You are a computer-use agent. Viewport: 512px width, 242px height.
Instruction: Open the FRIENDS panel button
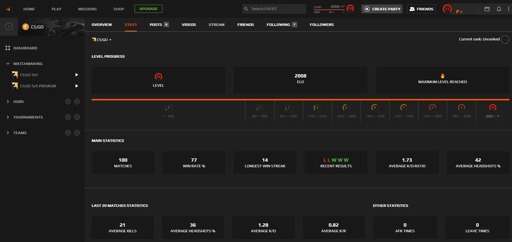click(x=421, y=9)
